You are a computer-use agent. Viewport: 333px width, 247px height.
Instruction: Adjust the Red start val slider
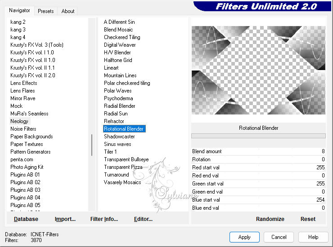pyautogui.click(x=258, y=168)
